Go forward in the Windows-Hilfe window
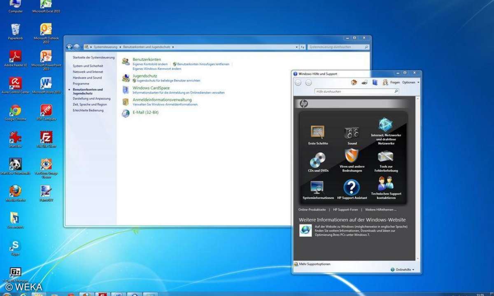 point(308,83)
